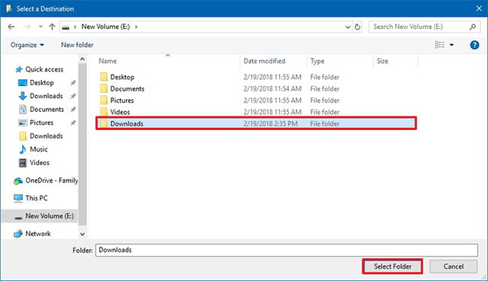
Task: Click the pin icon beside Desktop
Action: [x=73, y=83]
